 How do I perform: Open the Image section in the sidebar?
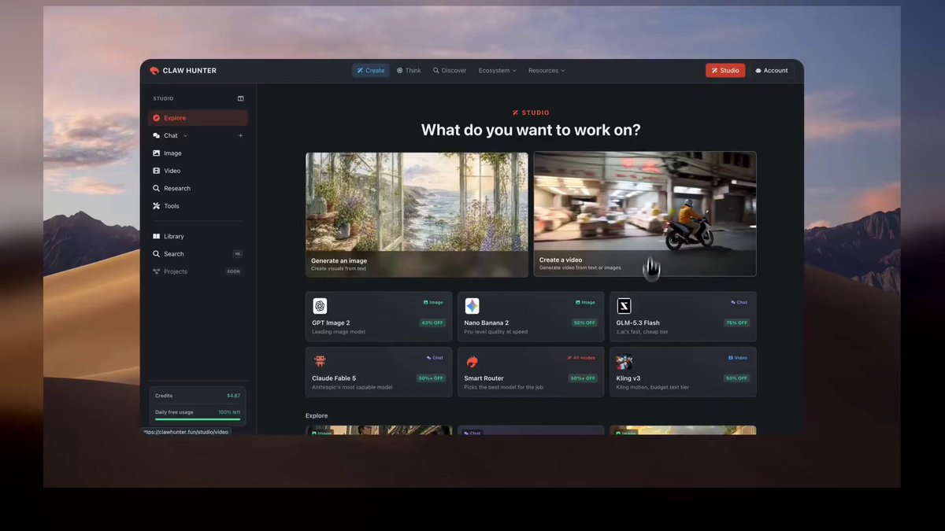[x=198, y=153]
